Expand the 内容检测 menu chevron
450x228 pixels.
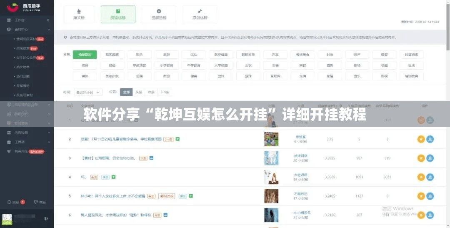pyautogui.click(x=49, y=133)
